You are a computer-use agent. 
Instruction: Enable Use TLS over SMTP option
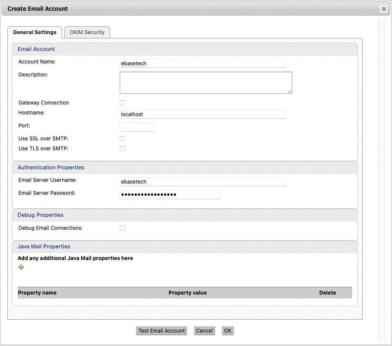click(x=122, y=149)
